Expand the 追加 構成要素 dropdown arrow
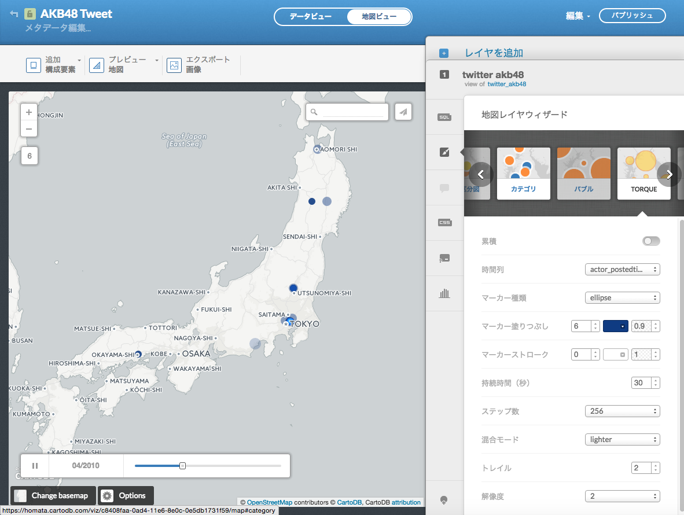The height and width of the screenshot is (515, 684). point(79,60)
